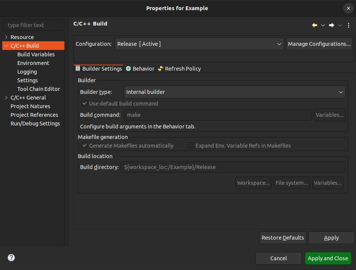This screenshot has width=356, height=270.
Task: Click the Cancel button
Action: pyautogui.click(x=278, y=258)
